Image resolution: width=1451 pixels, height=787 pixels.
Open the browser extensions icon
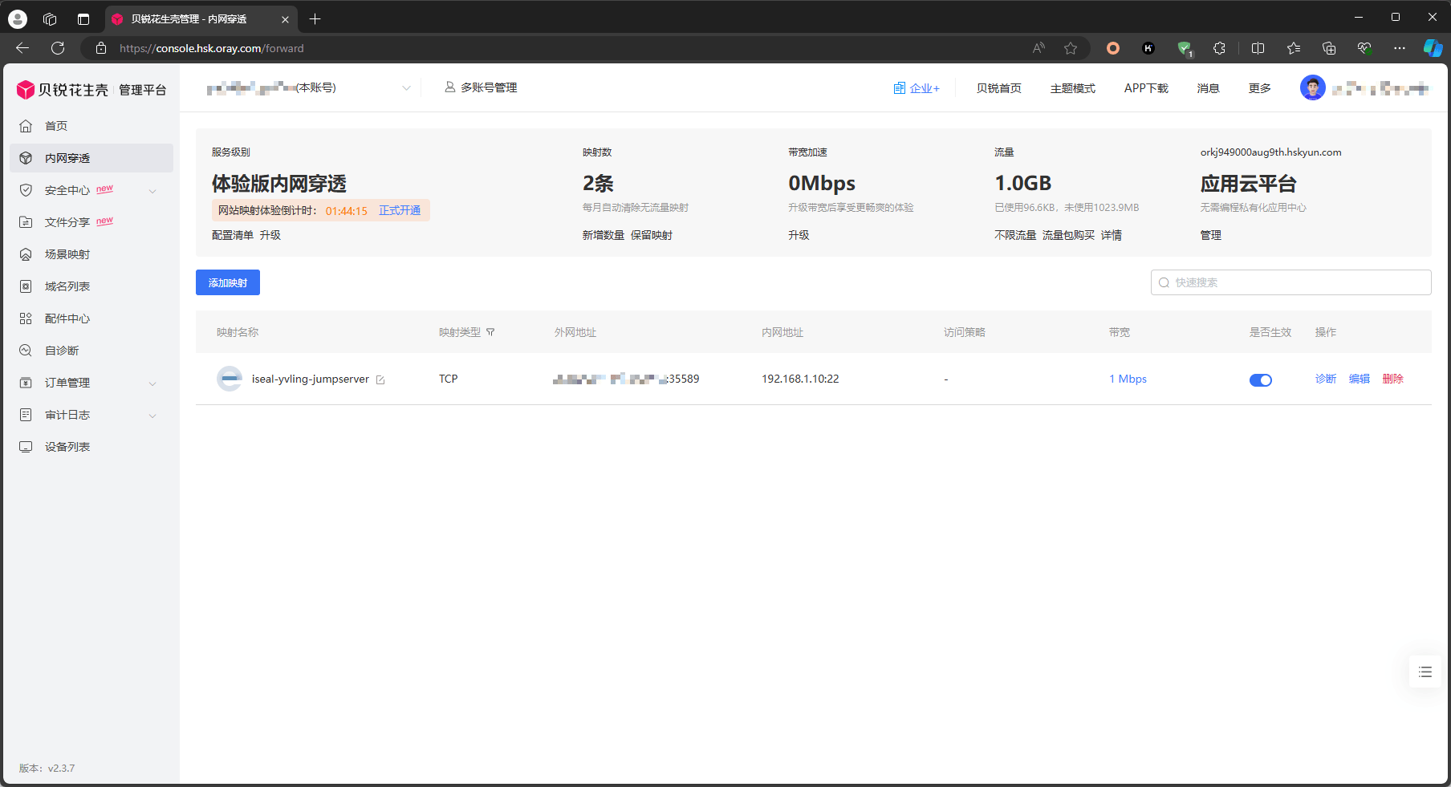1219,48
